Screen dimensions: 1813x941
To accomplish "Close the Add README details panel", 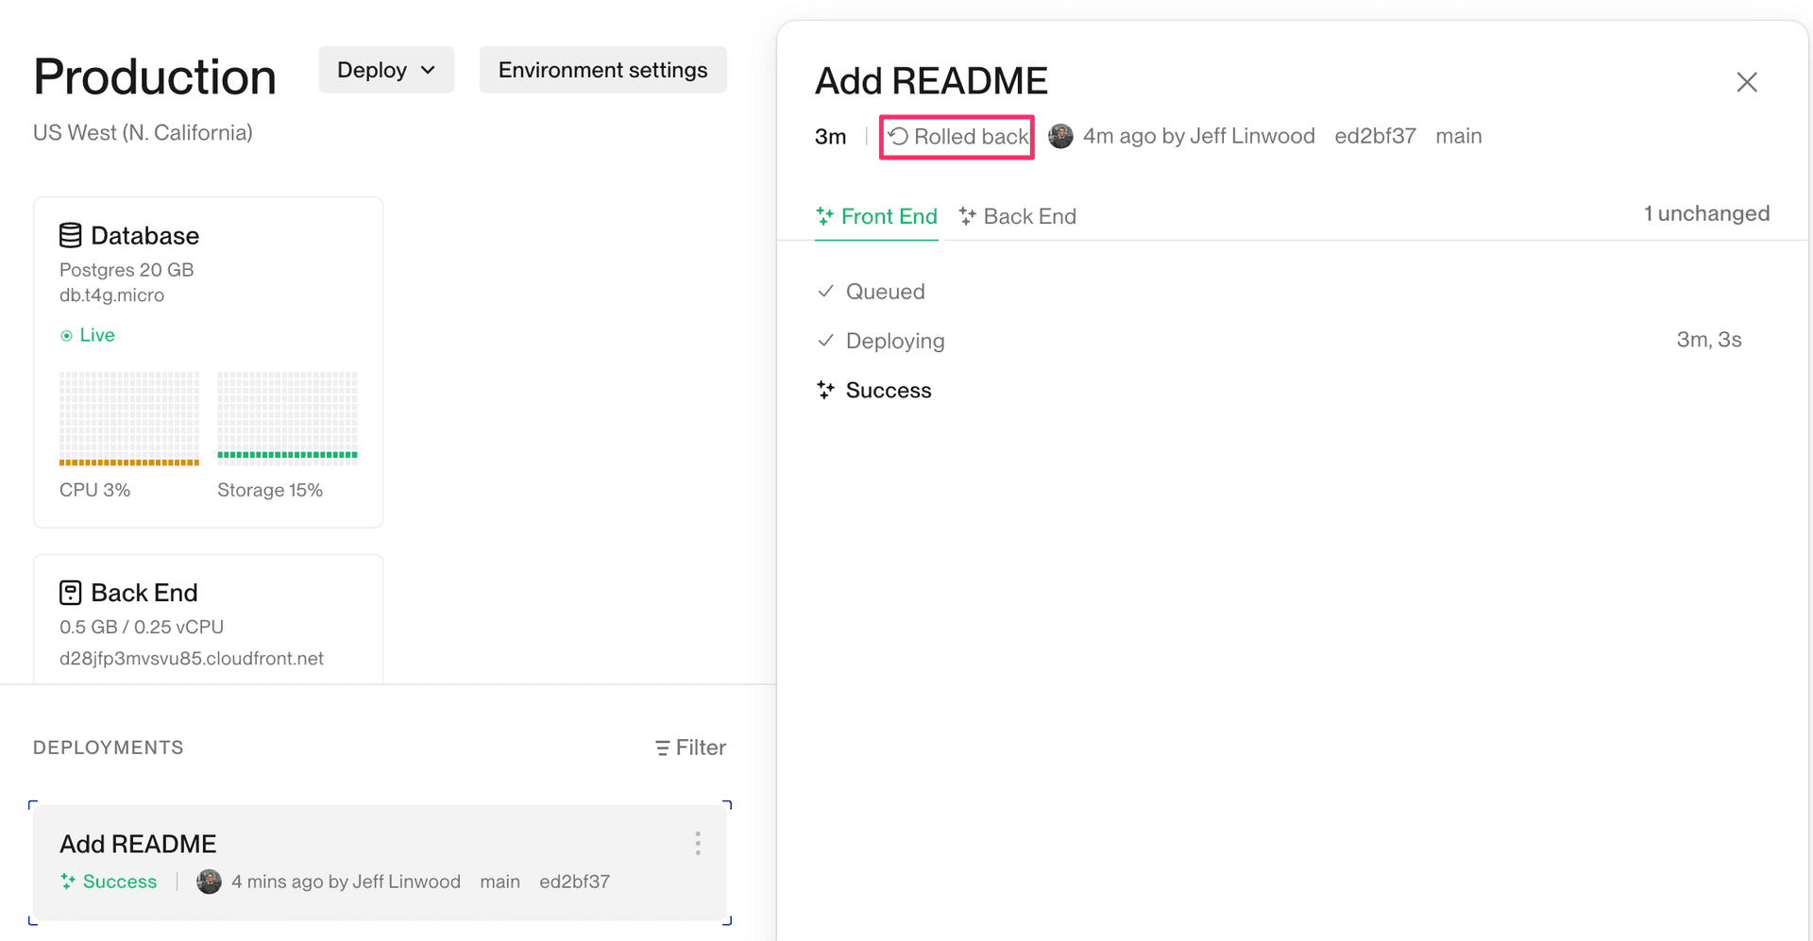I will [x=1747, y=82].
